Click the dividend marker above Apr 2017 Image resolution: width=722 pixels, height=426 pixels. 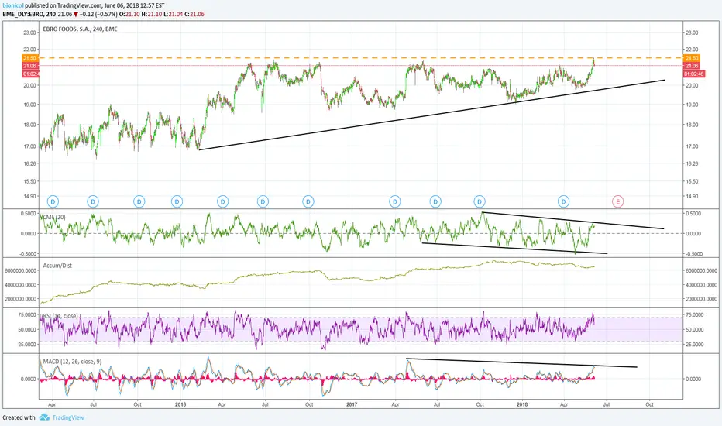click(x=394, y=201)
